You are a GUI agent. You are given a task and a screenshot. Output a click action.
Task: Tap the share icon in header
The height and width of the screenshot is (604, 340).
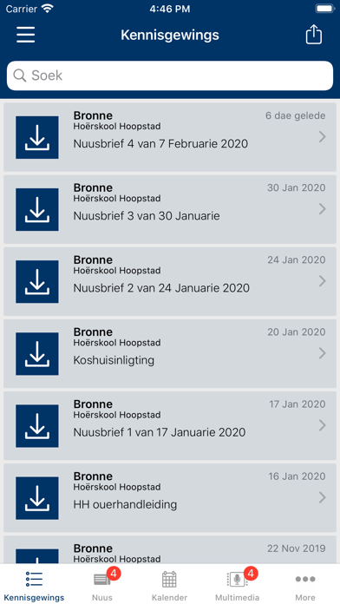point(313,35)
